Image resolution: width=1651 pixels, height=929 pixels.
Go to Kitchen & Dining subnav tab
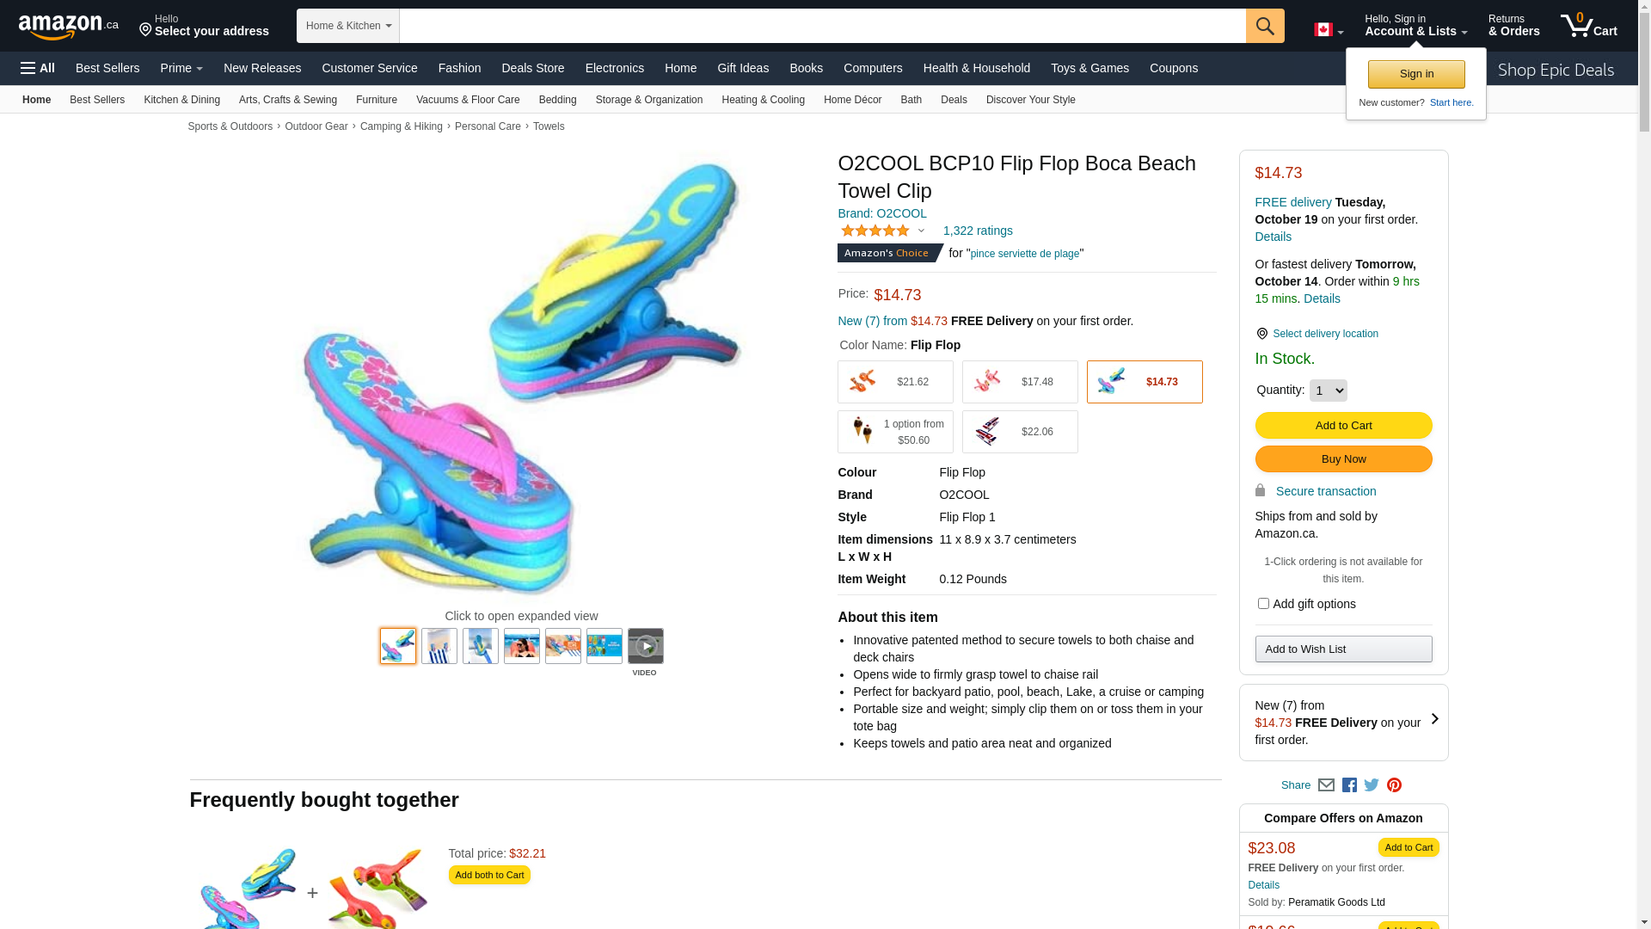(x=181, y=100)
